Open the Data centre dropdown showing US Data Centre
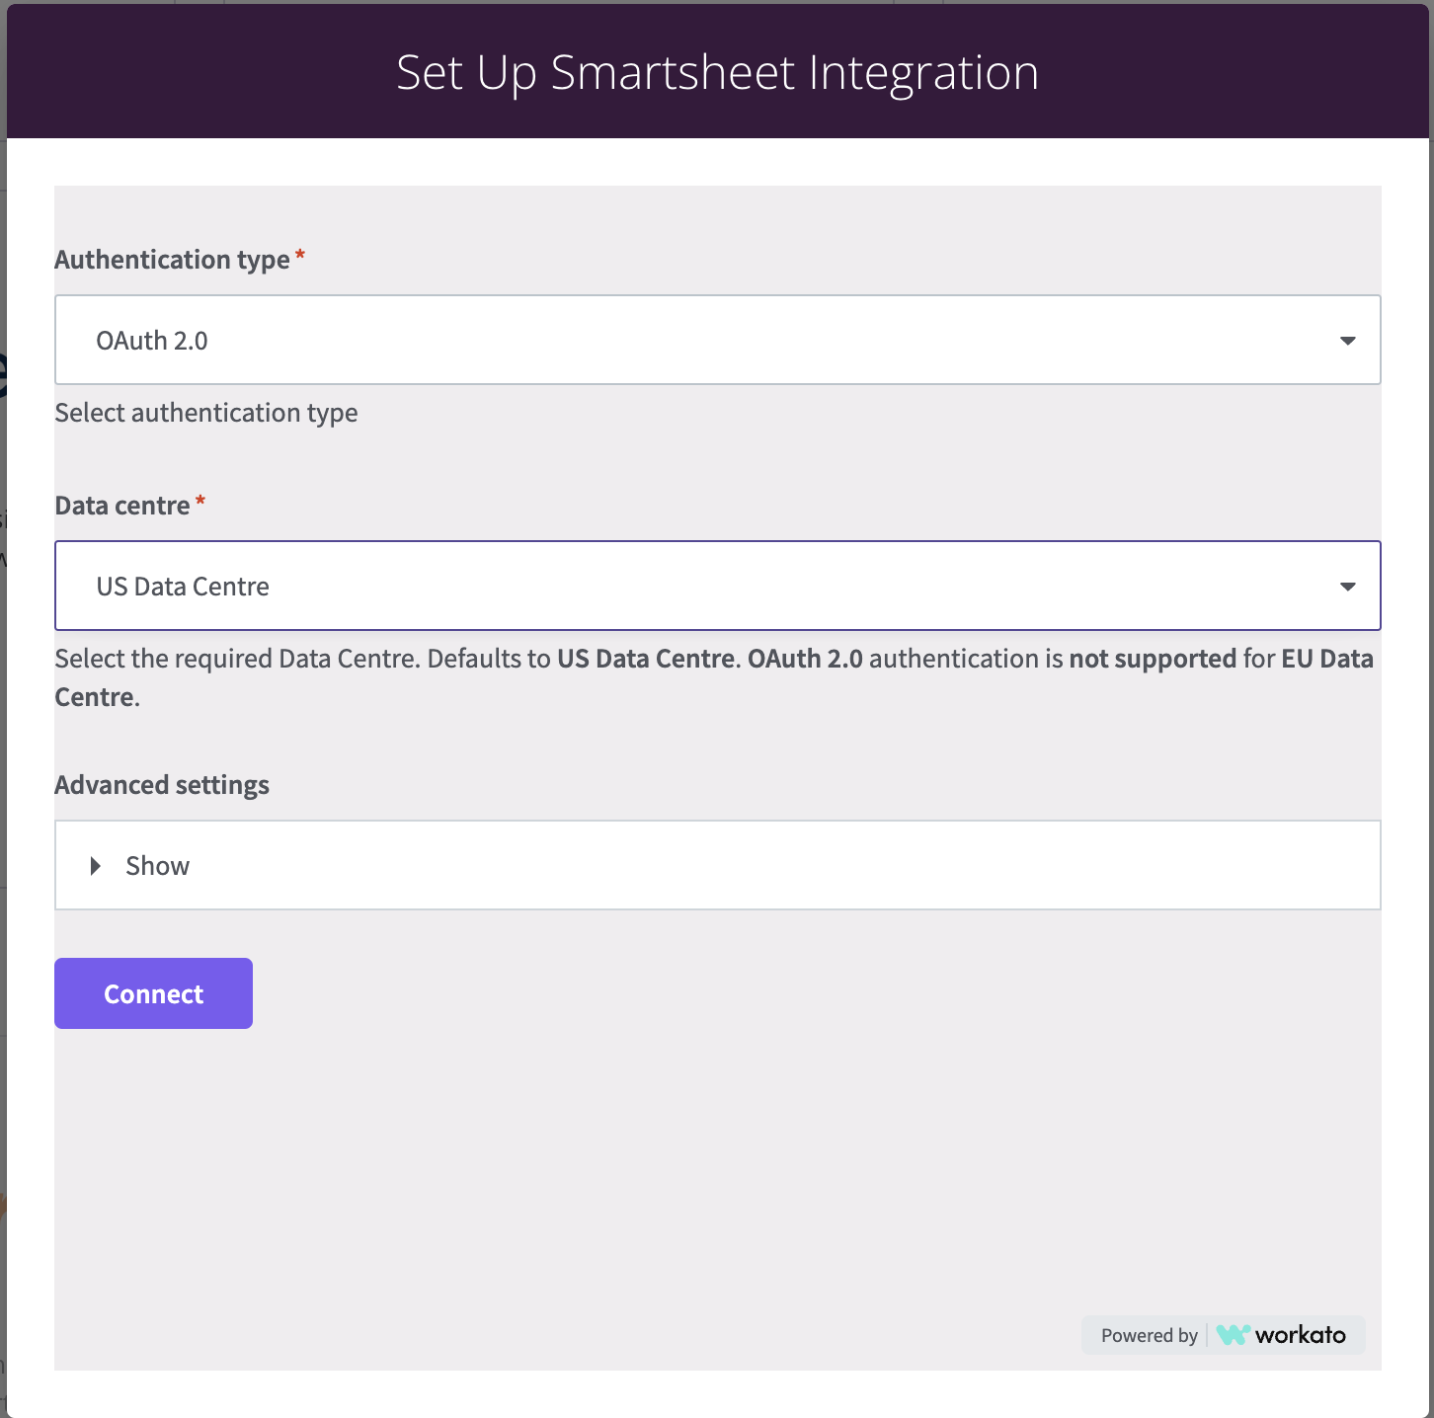Viewport: 1434px width, 1418px height. coord(717,586)
